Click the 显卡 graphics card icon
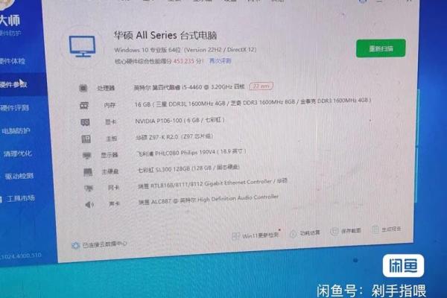This screenshot has height=298, width=447. tap(85, 122)
